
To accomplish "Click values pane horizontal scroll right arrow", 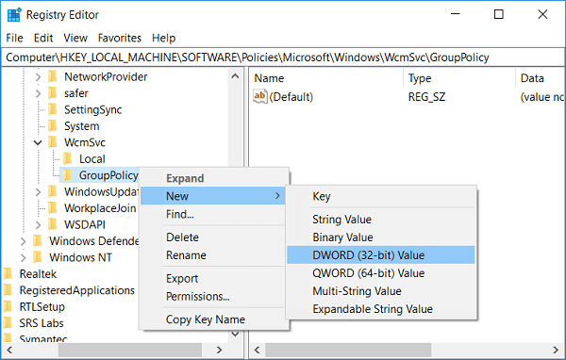I will tap(556, 350).
